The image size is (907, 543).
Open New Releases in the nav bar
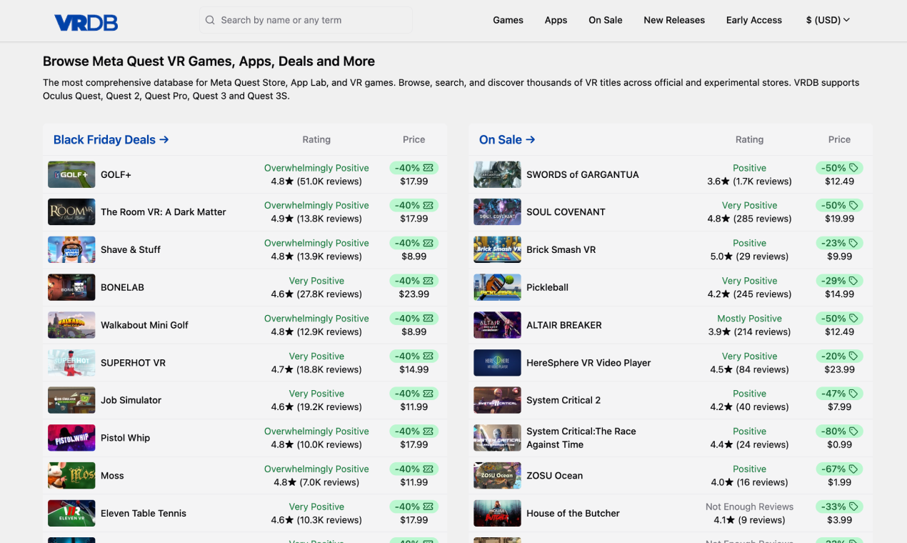pos(674,20)
